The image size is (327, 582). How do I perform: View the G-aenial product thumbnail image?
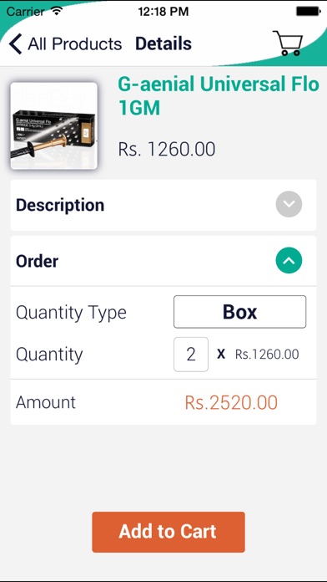tap(53, 125)
